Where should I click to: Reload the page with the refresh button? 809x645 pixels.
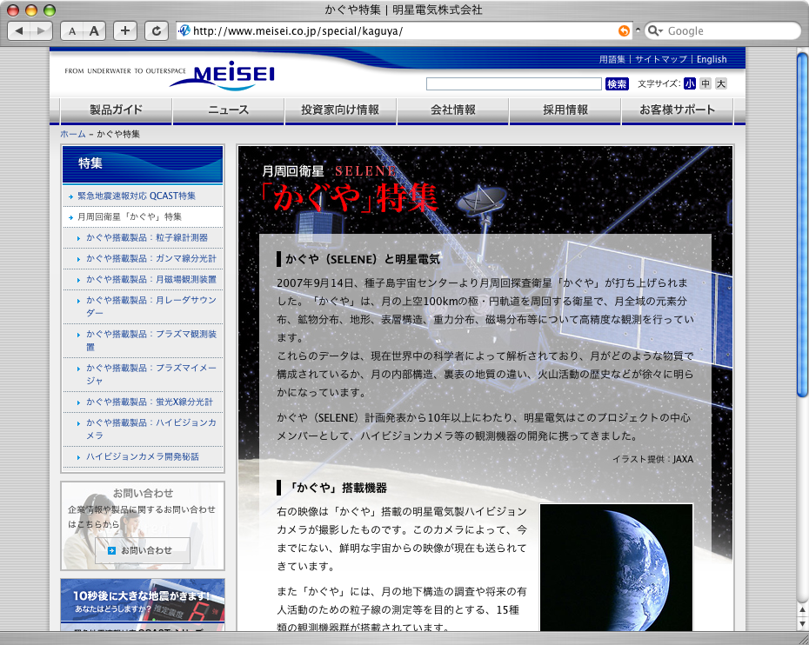tap(156, 31)
